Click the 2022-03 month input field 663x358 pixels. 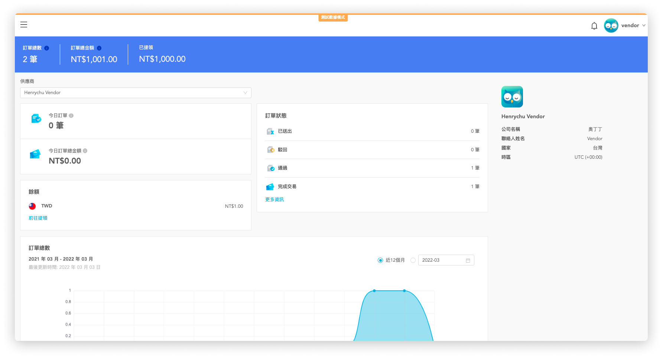pyautogui.click(x=446, y=260)
